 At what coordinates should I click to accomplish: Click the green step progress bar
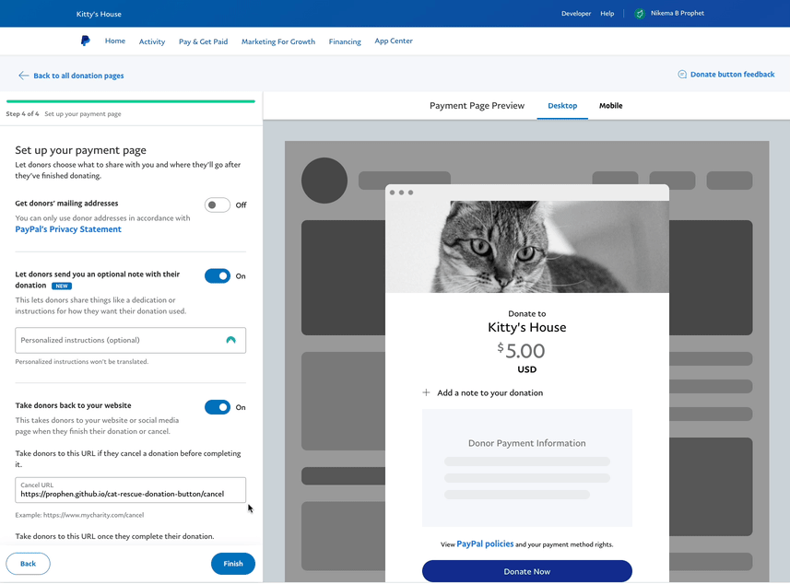point(131,101)
